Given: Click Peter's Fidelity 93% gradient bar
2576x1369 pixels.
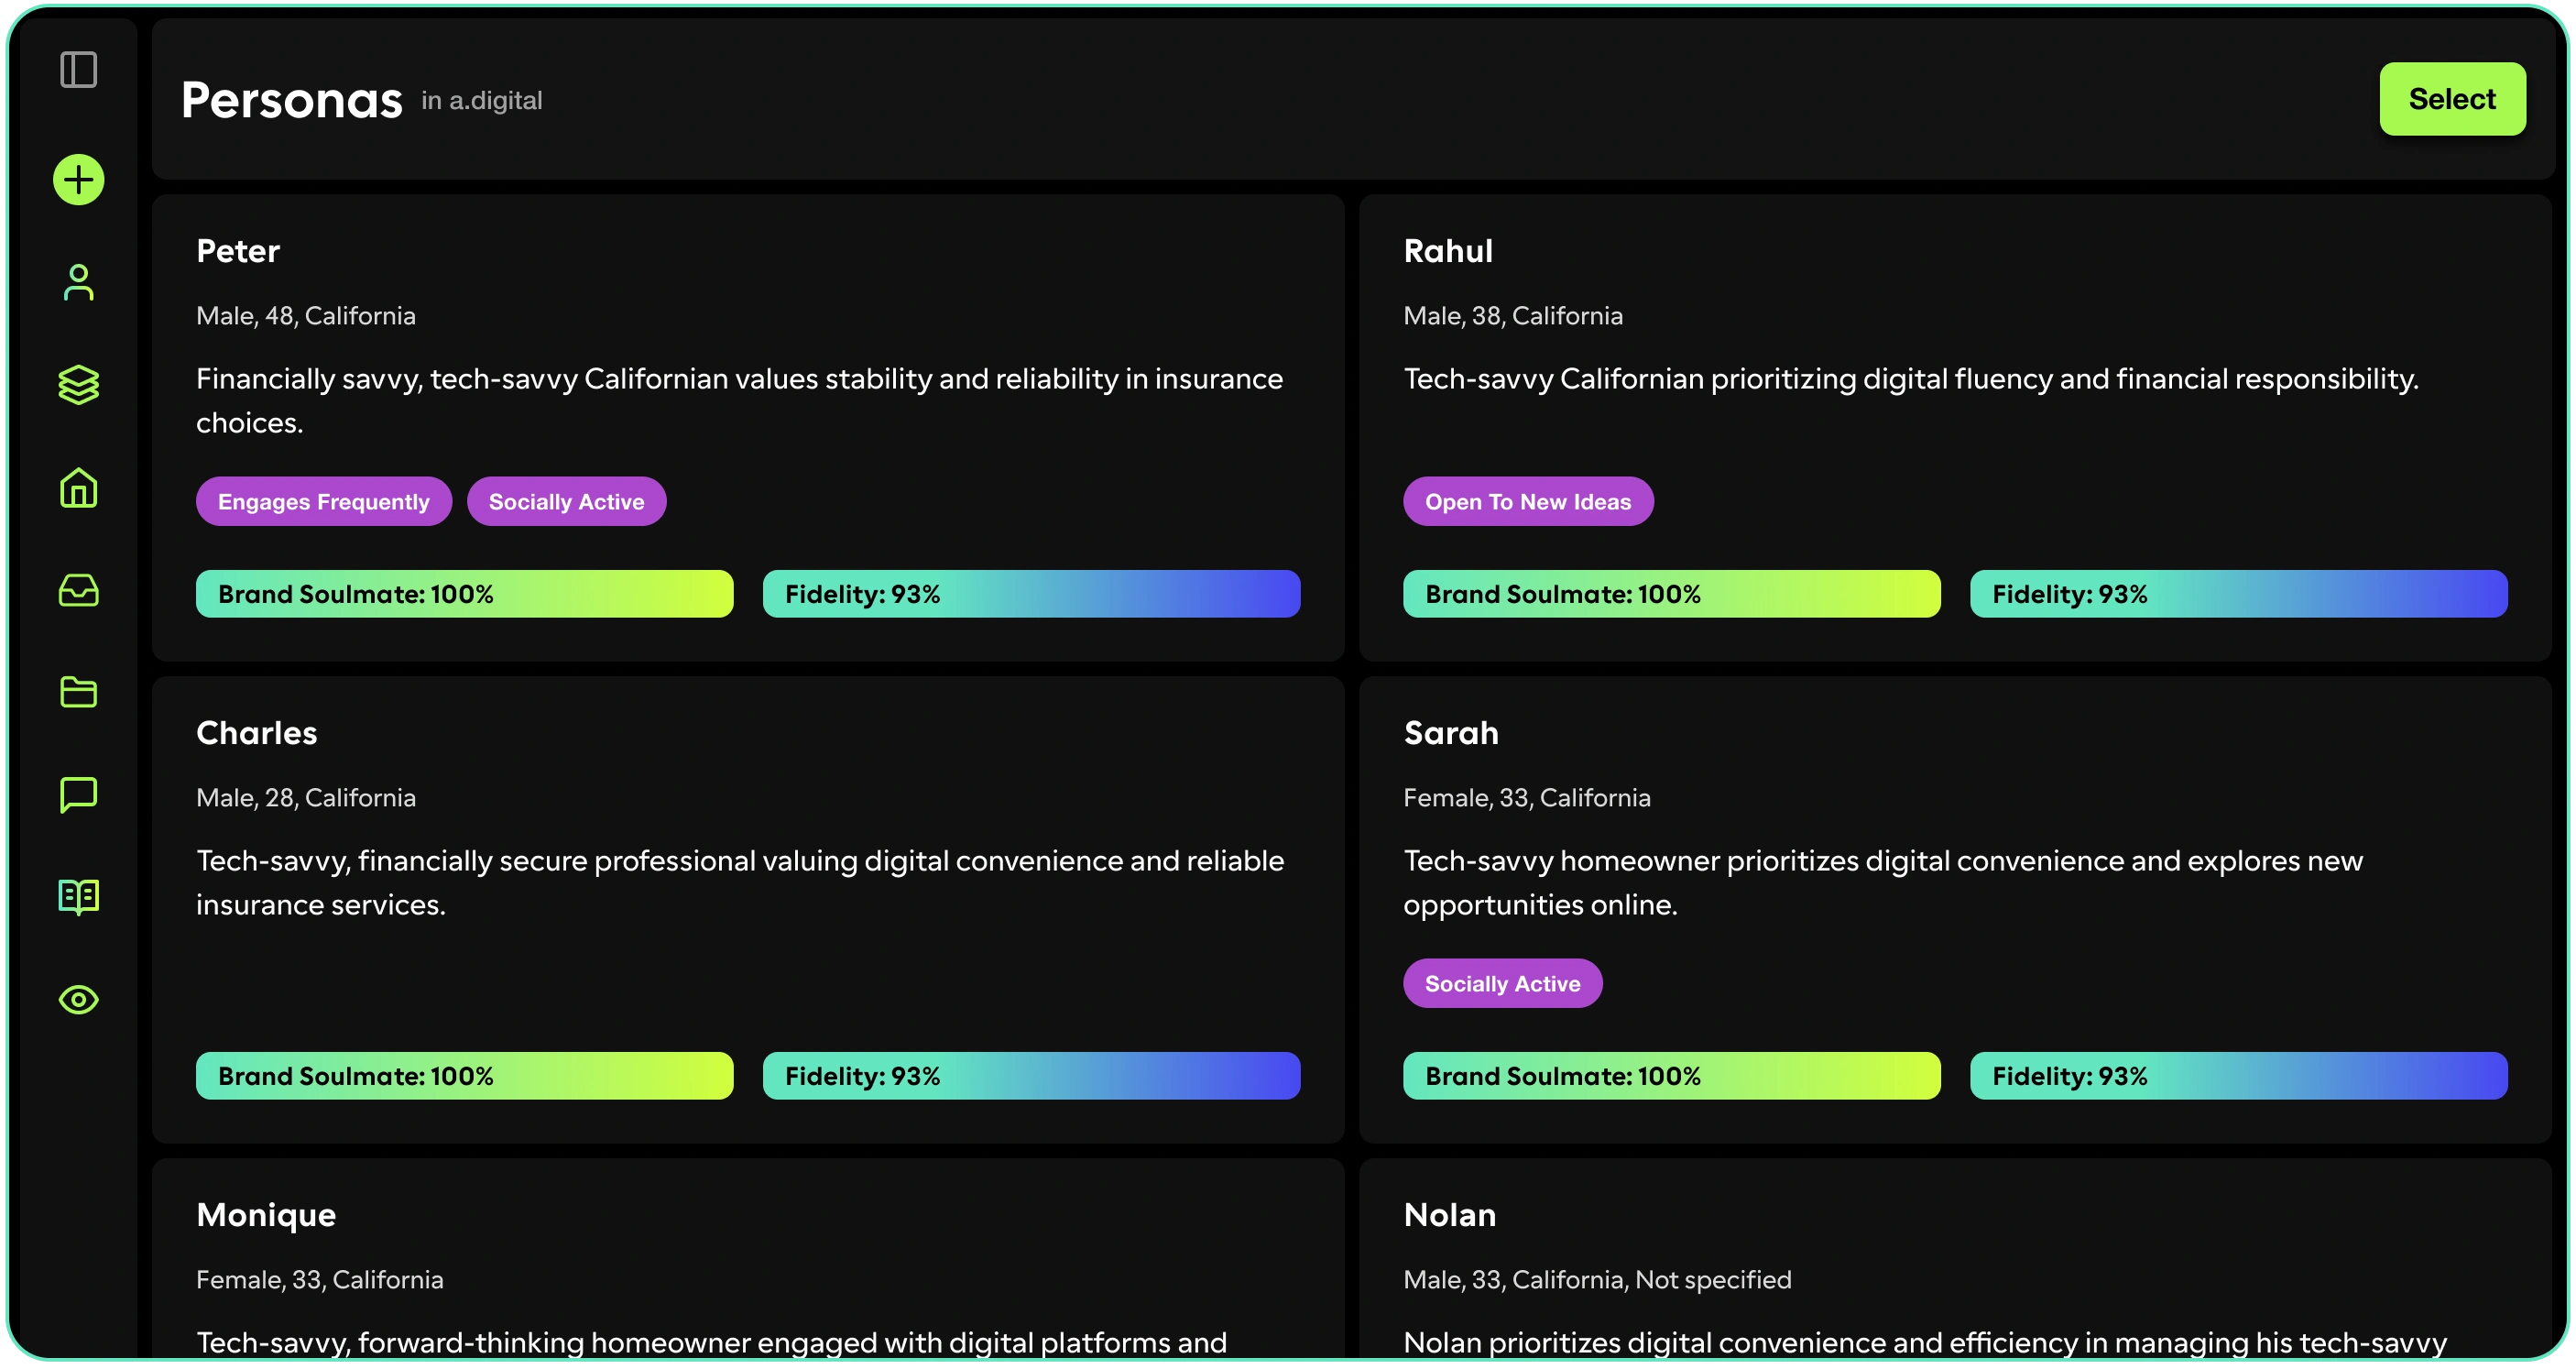Looking at the screenshot, I should [x=1031, y=593].
